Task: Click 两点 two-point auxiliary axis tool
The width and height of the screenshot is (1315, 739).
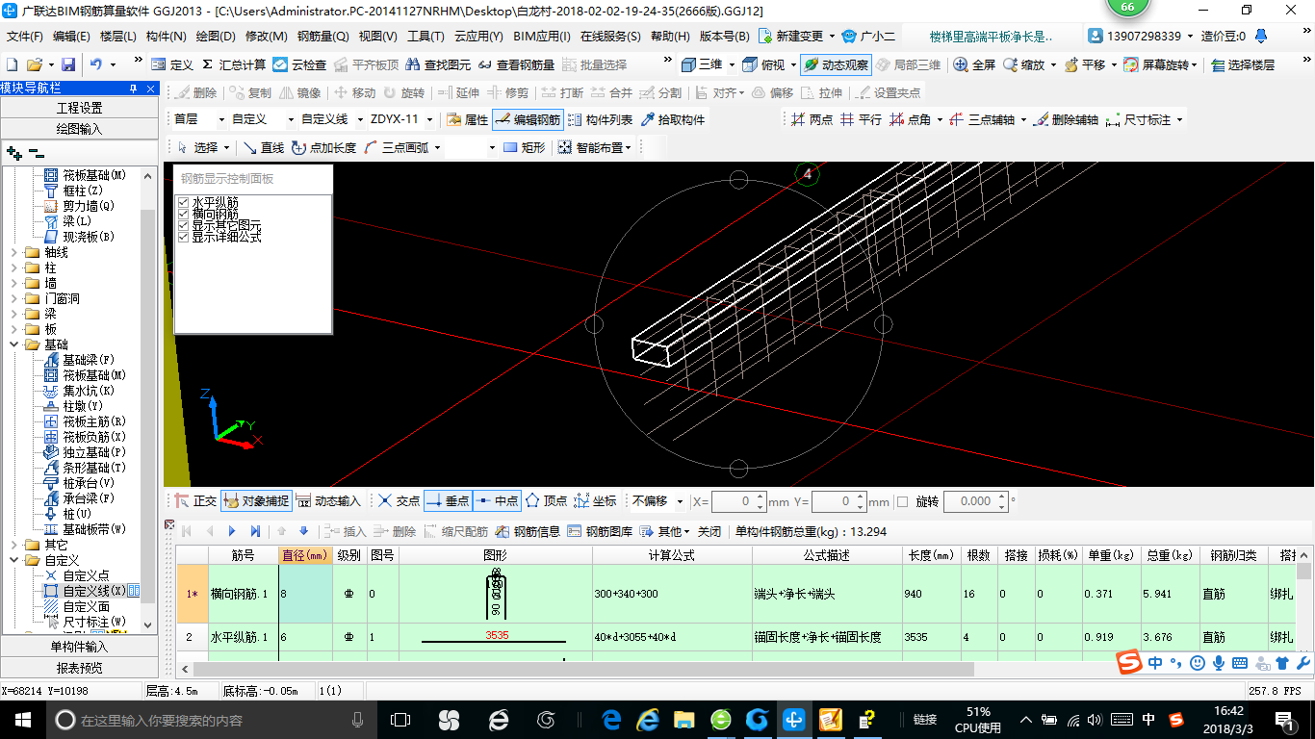Action: pos(812,119)
